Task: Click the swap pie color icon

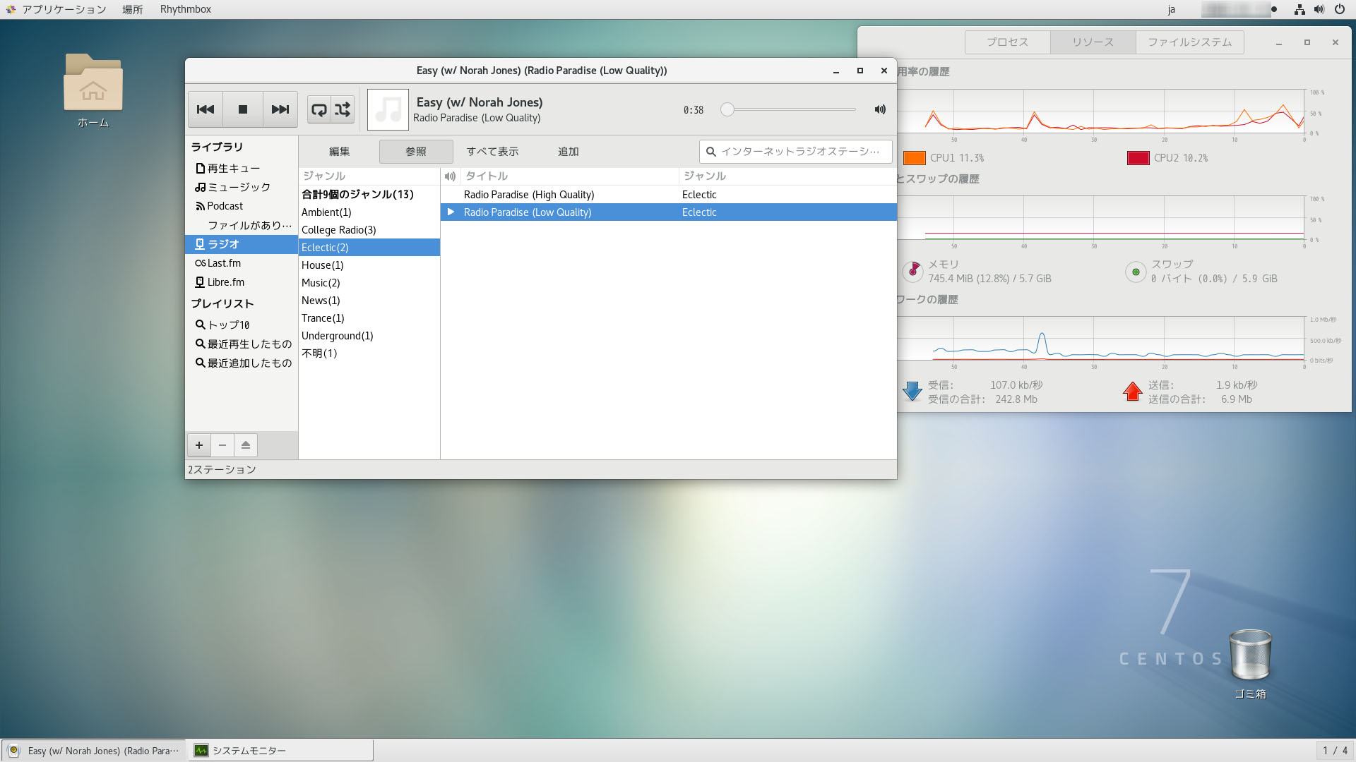Action: point(1136,272)
